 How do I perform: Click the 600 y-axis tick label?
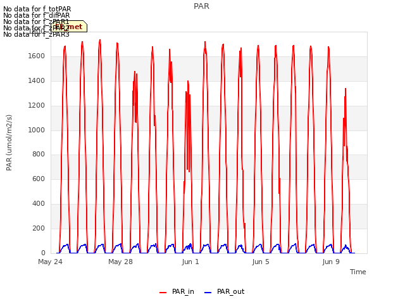39,179
